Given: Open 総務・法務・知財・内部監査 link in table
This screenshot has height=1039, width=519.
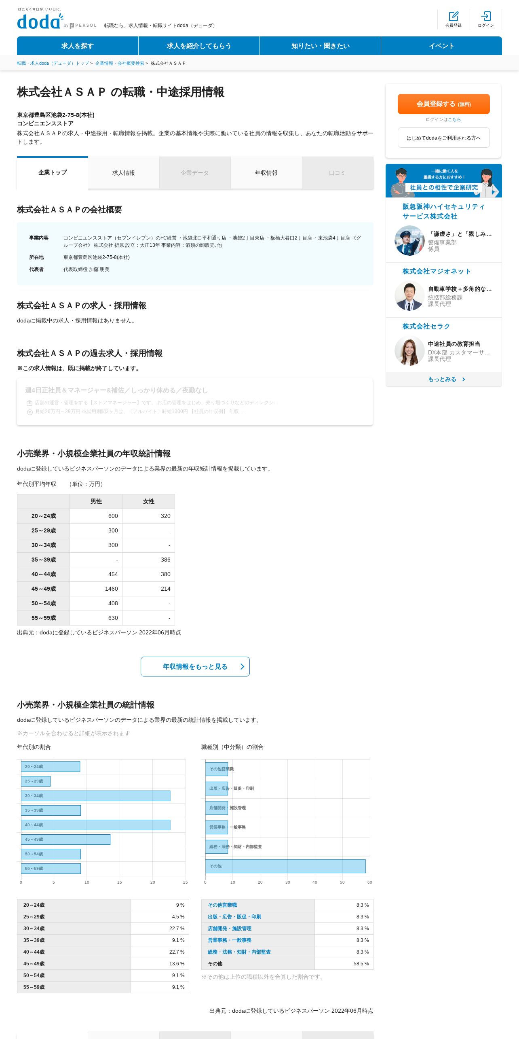Looking at the screenshot, I should 239,952.
